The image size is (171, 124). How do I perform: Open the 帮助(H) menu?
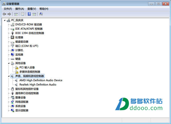tap(44, 9)
